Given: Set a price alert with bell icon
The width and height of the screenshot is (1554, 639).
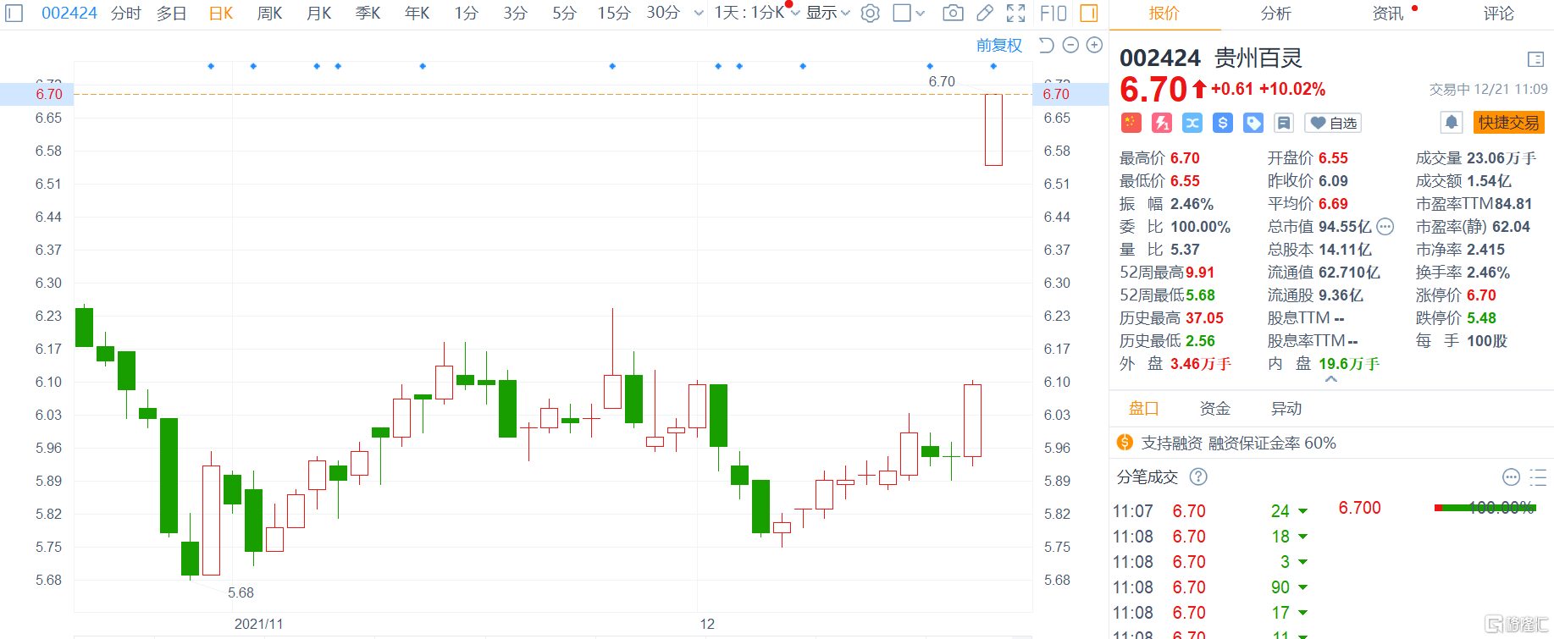Looking at the screenshot, I should click(1452, 123).
